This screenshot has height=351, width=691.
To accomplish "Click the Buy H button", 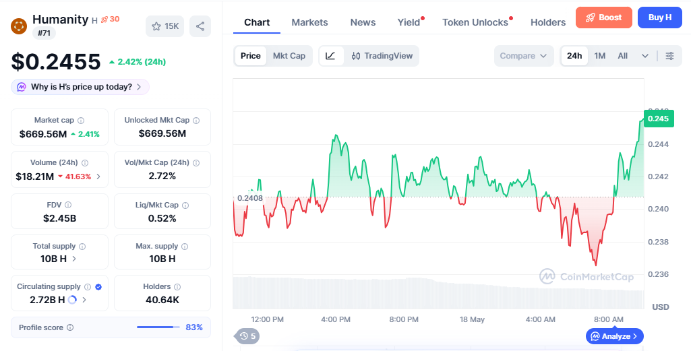I will point(660,18).
